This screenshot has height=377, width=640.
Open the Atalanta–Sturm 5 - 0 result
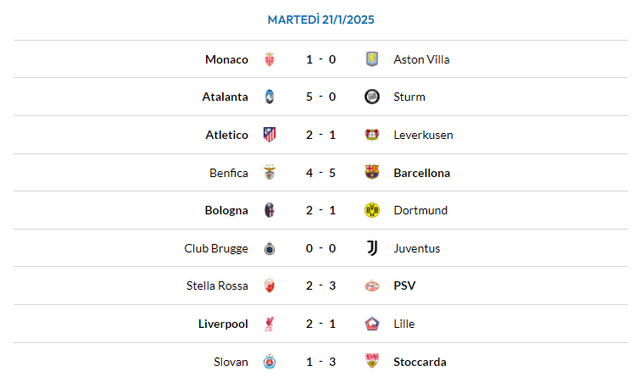pyautogui.click(x=320, y=97)
